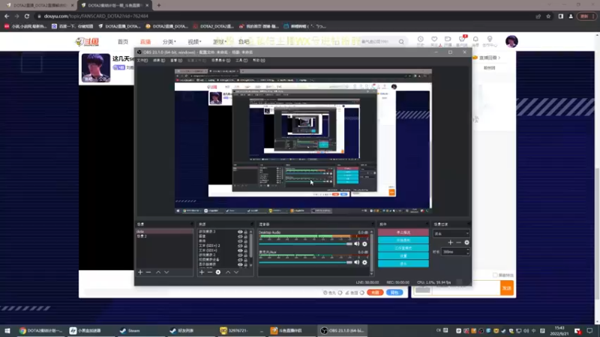Open OBS 23.1.0 taskbar item
600x337 pixels.
[x=343, y=330]
